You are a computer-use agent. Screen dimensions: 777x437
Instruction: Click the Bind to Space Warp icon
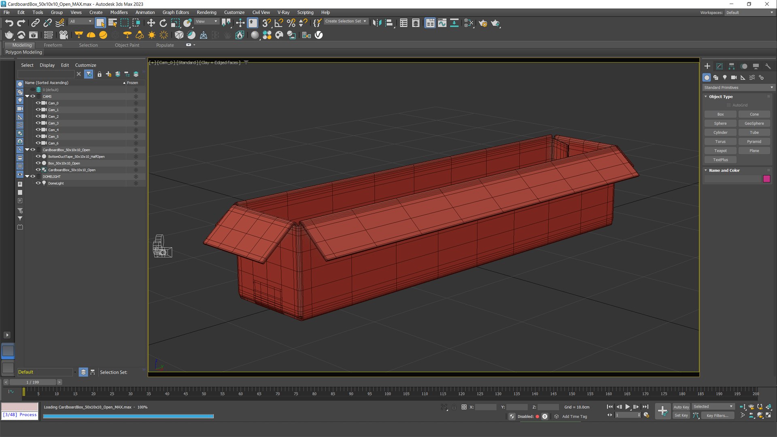point(60,23)
